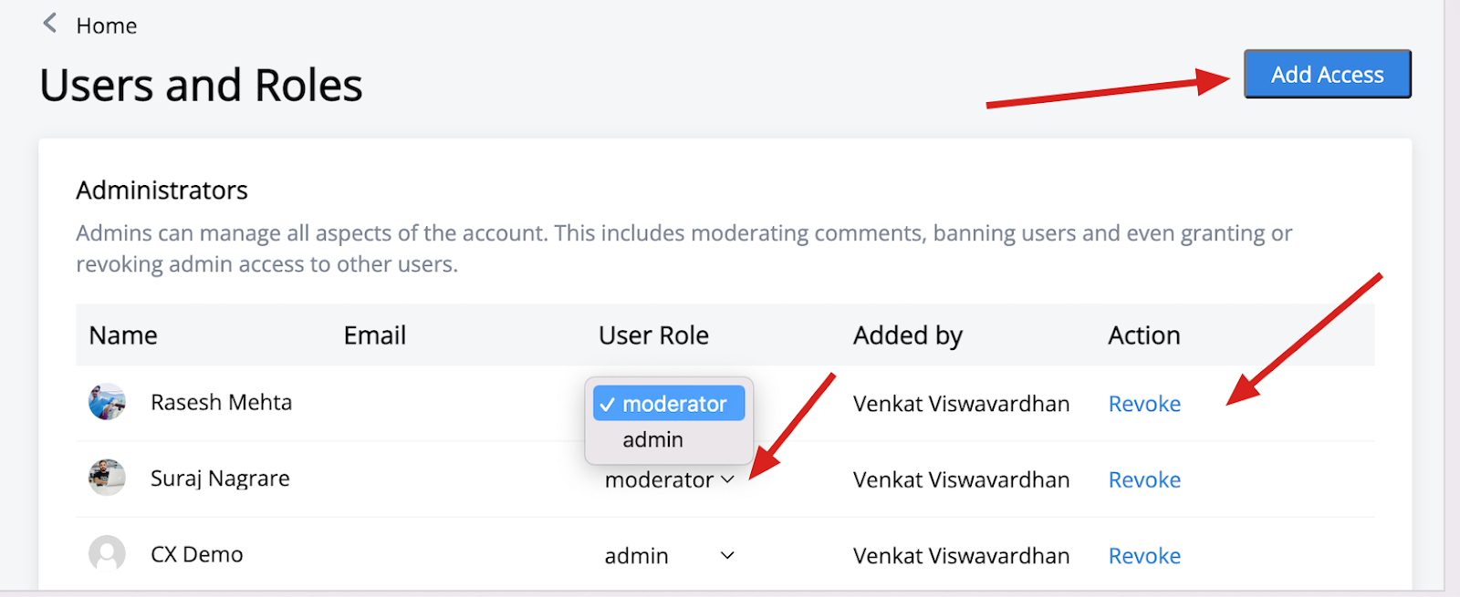Screen dimensions: 1460x597
Task: Click Suraj Nagrare's profile avatar
Action: coord(107,478)
